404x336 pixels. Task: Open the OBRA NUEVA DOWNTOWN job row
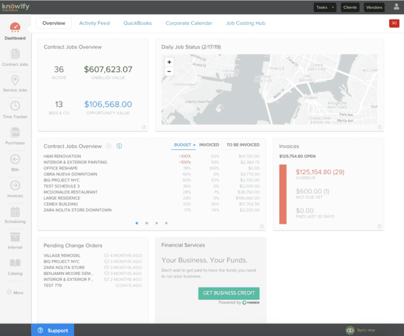(x=151, y=174)
